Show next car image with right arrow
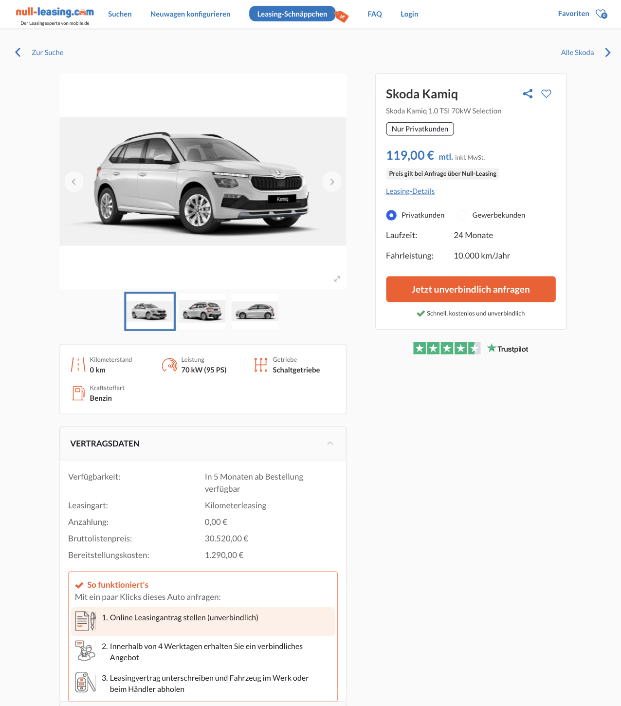Image resolution: width=621 pixels, height=706 pixels. (332, 182)
